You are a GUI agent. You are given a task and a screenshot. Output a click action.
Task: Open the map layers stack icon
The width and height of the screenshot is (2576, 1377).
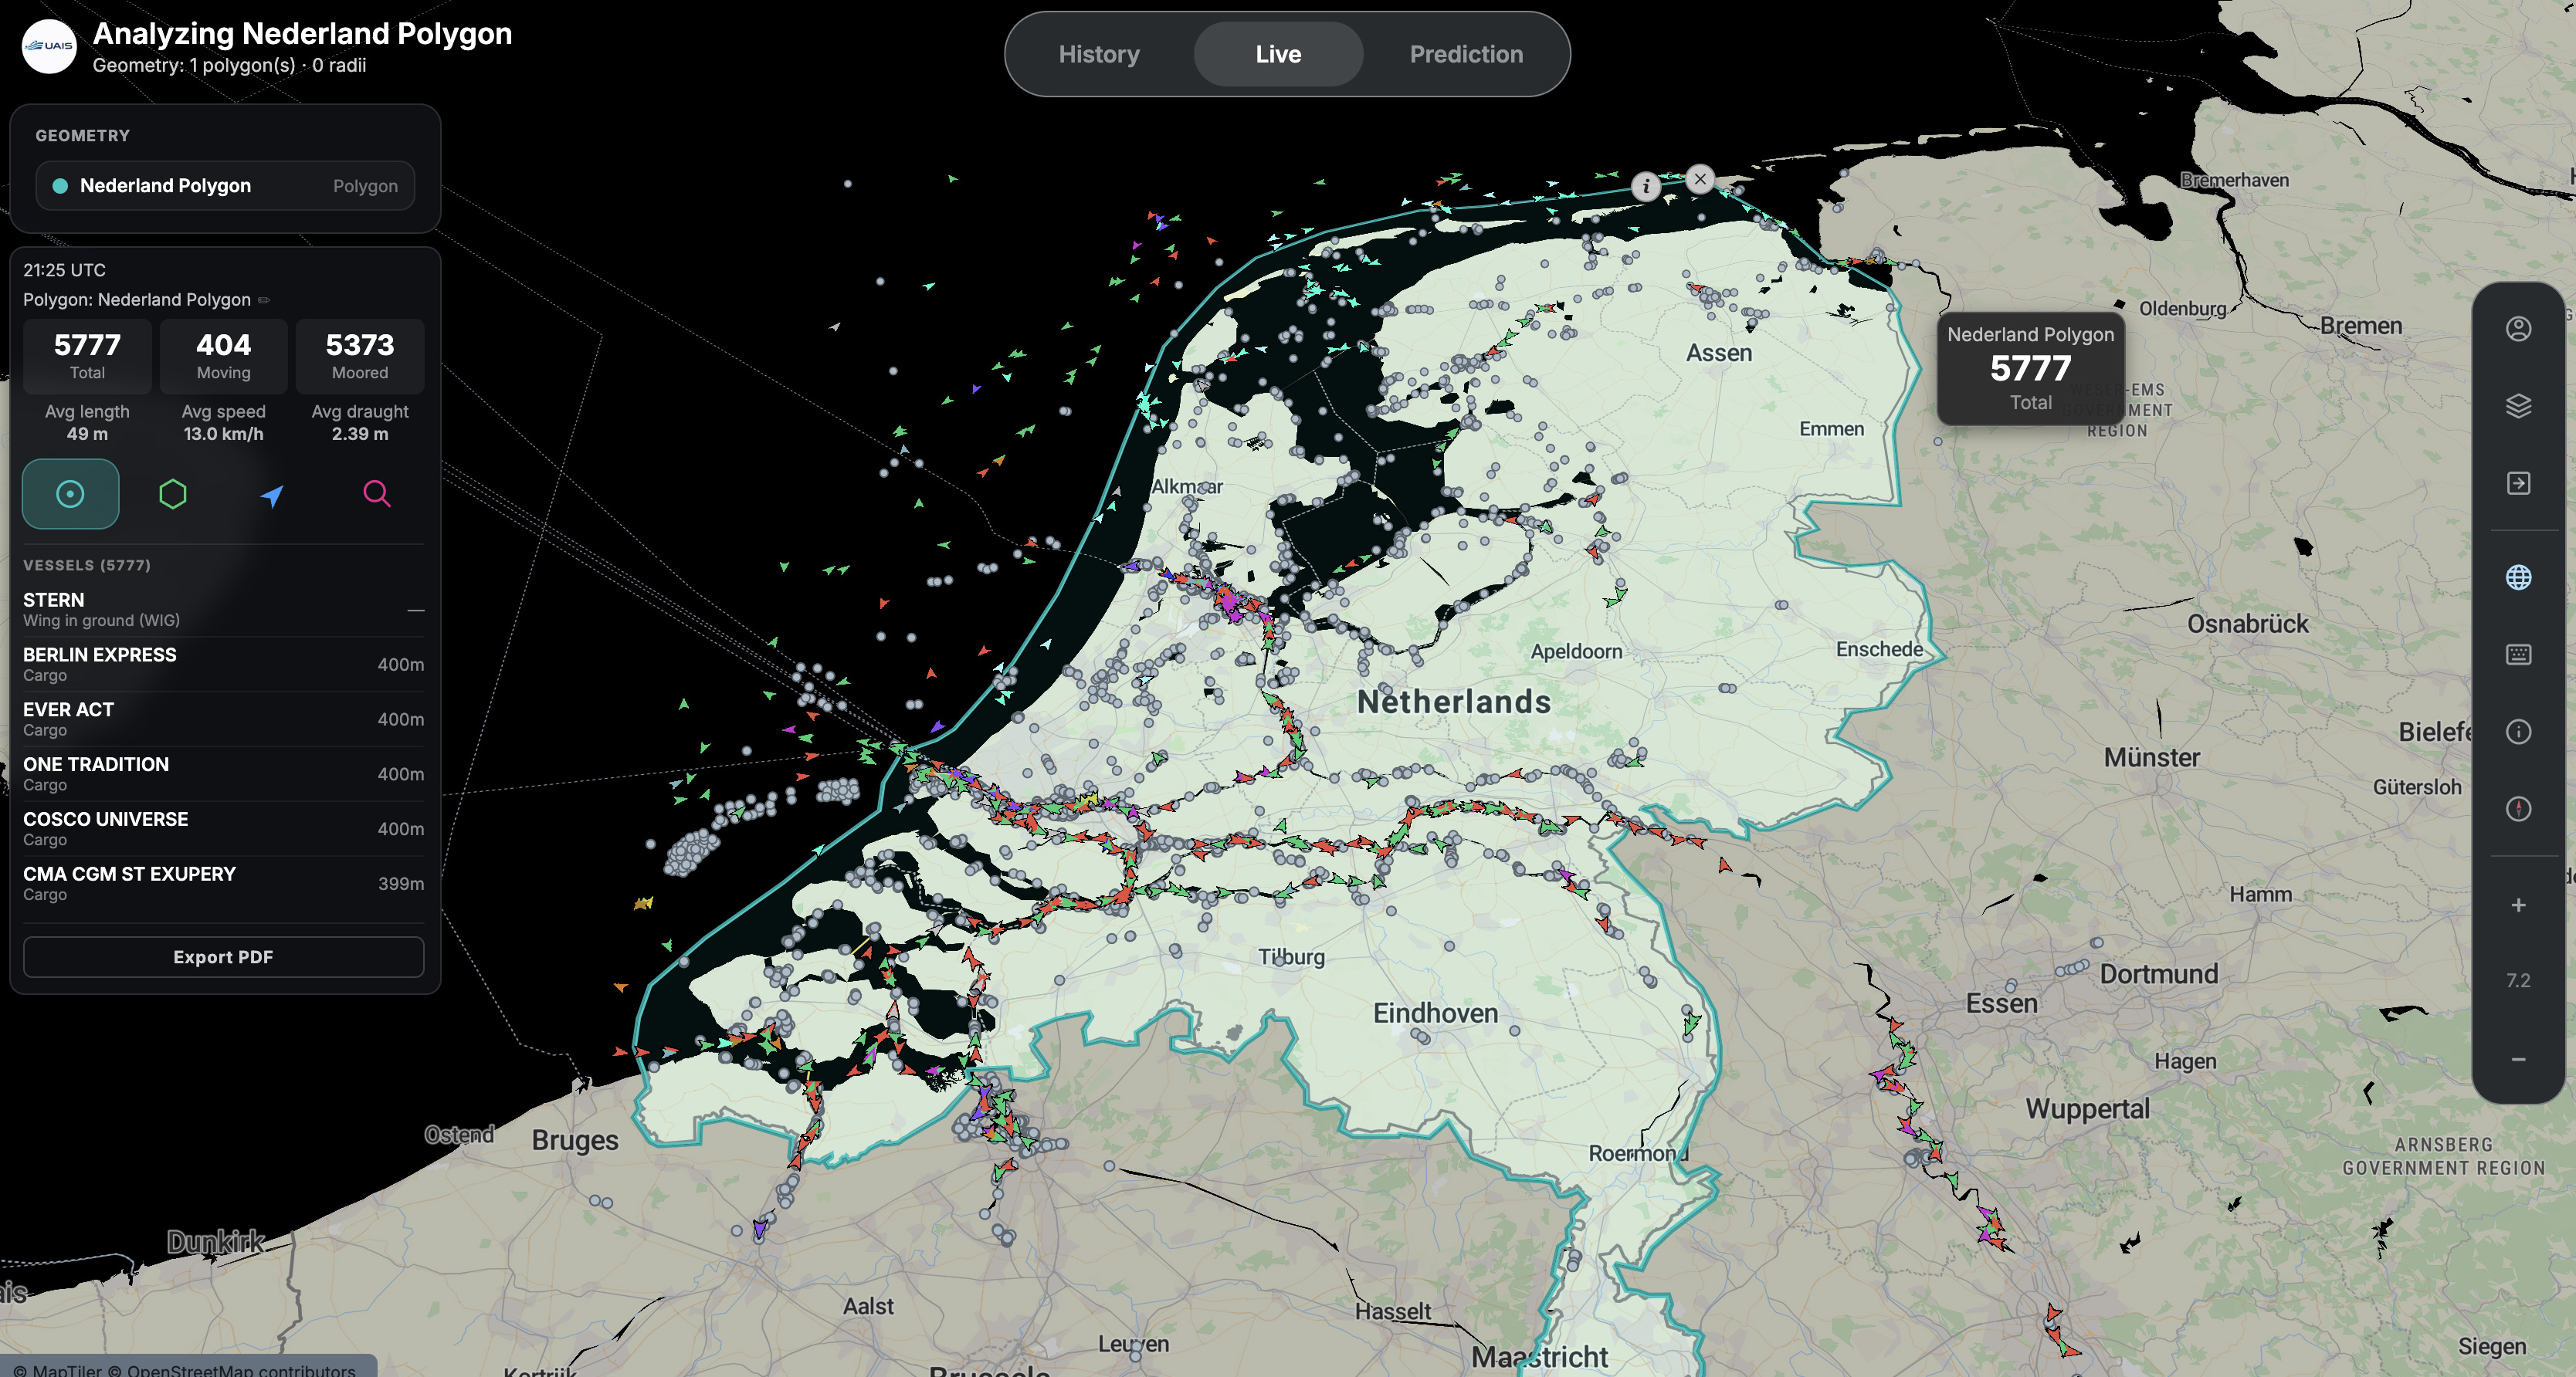[x=2518, y=406]
